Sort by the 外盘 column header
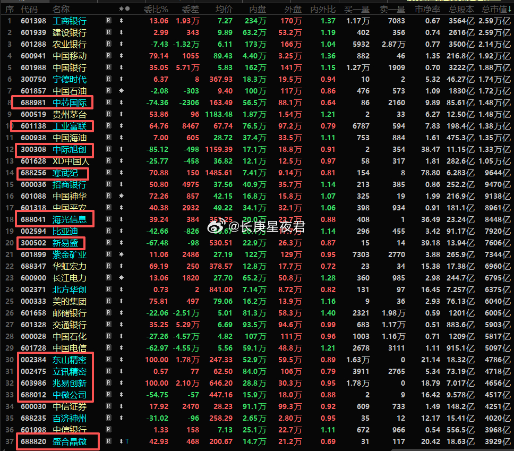 coord(293,9)
